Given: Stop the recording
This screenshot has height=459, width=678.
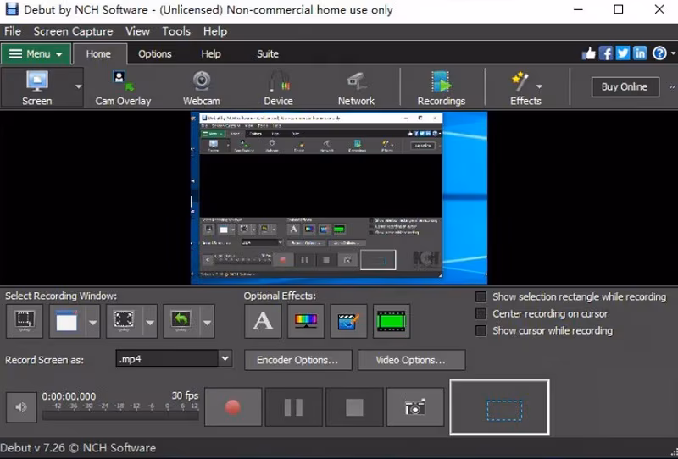Looking at the screenshot, I should [x=354, y=407].
